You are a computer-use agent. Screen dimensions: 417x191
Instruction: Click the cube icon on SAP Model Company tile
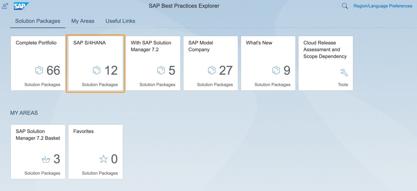tap(212, 70)
